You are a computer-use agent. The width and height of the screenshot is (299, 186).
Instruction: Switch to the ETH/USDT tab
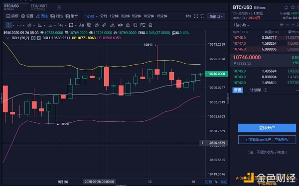(x=39, y=7)
